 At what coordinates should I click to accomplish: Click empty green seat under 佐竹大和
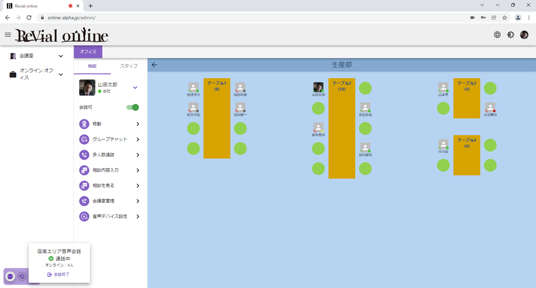pyautogui.click(x=193, y=128)
